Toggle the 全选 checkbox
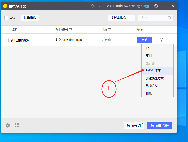 coord(6,18)
